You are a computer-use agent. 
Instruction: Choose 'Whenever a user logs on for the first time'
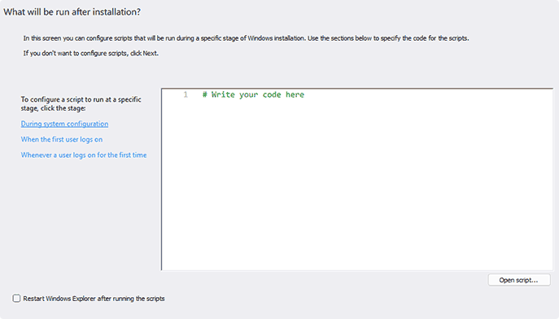pyautogui.click(x=84, y=155)
